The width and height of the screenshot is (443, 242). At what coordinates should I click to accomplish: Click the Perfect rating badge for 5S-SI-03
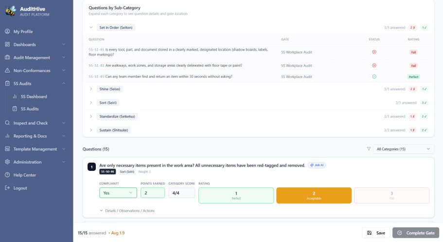pyautogui.click(x=413, y=77)
